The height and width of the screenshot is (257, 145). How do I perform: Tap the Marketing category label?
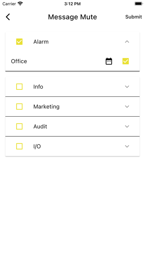pyautogui.click(x=47, y=107)
